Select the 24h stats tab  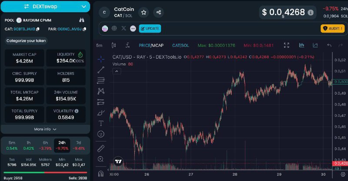(x=62, y=145)
